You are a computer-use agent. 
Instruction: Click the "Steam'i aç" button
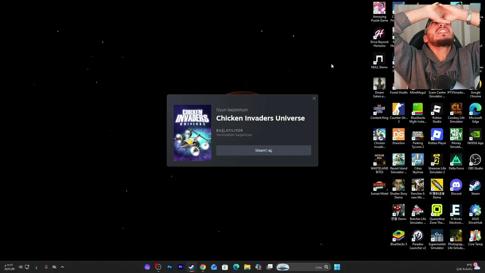[263, 151]
